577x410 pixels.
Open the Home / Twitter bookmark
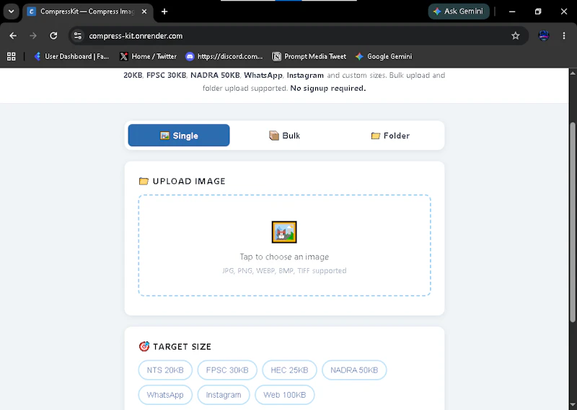149,56
